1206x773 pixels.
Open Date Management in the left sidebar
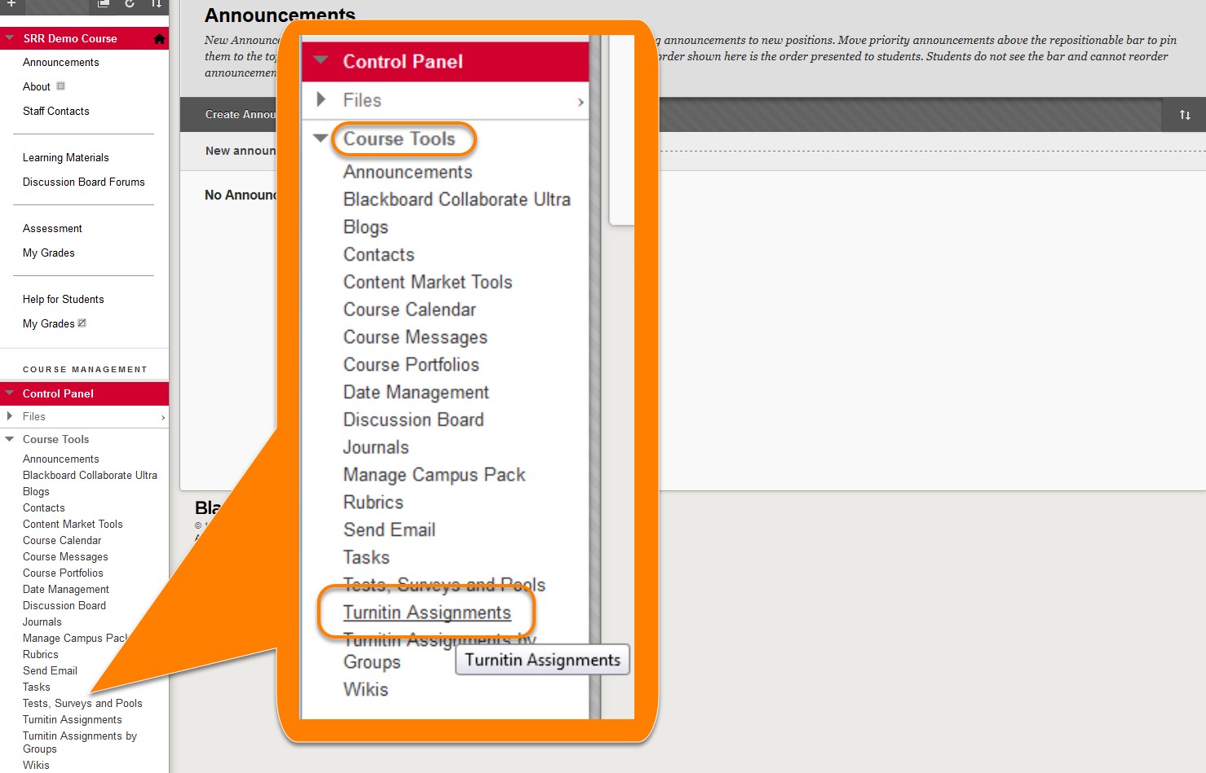[66, 590]
